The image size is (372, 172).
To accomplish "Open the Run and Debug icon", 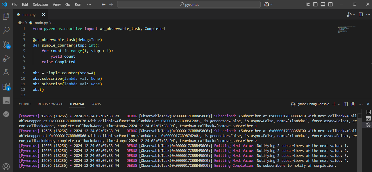I will tap(6, 58).
